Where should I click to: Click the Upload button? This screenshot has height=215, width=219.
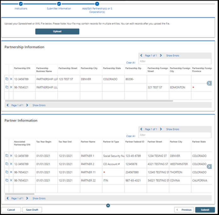(57, 31)
